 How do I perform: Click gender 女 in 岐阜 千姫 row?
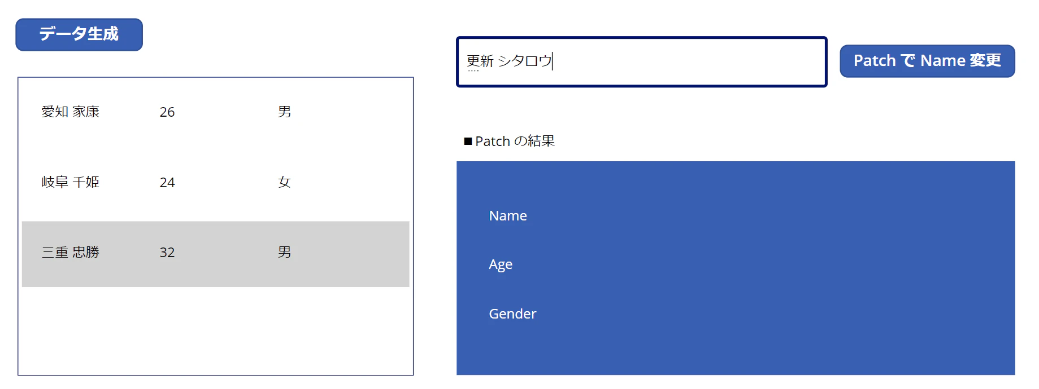284,182
